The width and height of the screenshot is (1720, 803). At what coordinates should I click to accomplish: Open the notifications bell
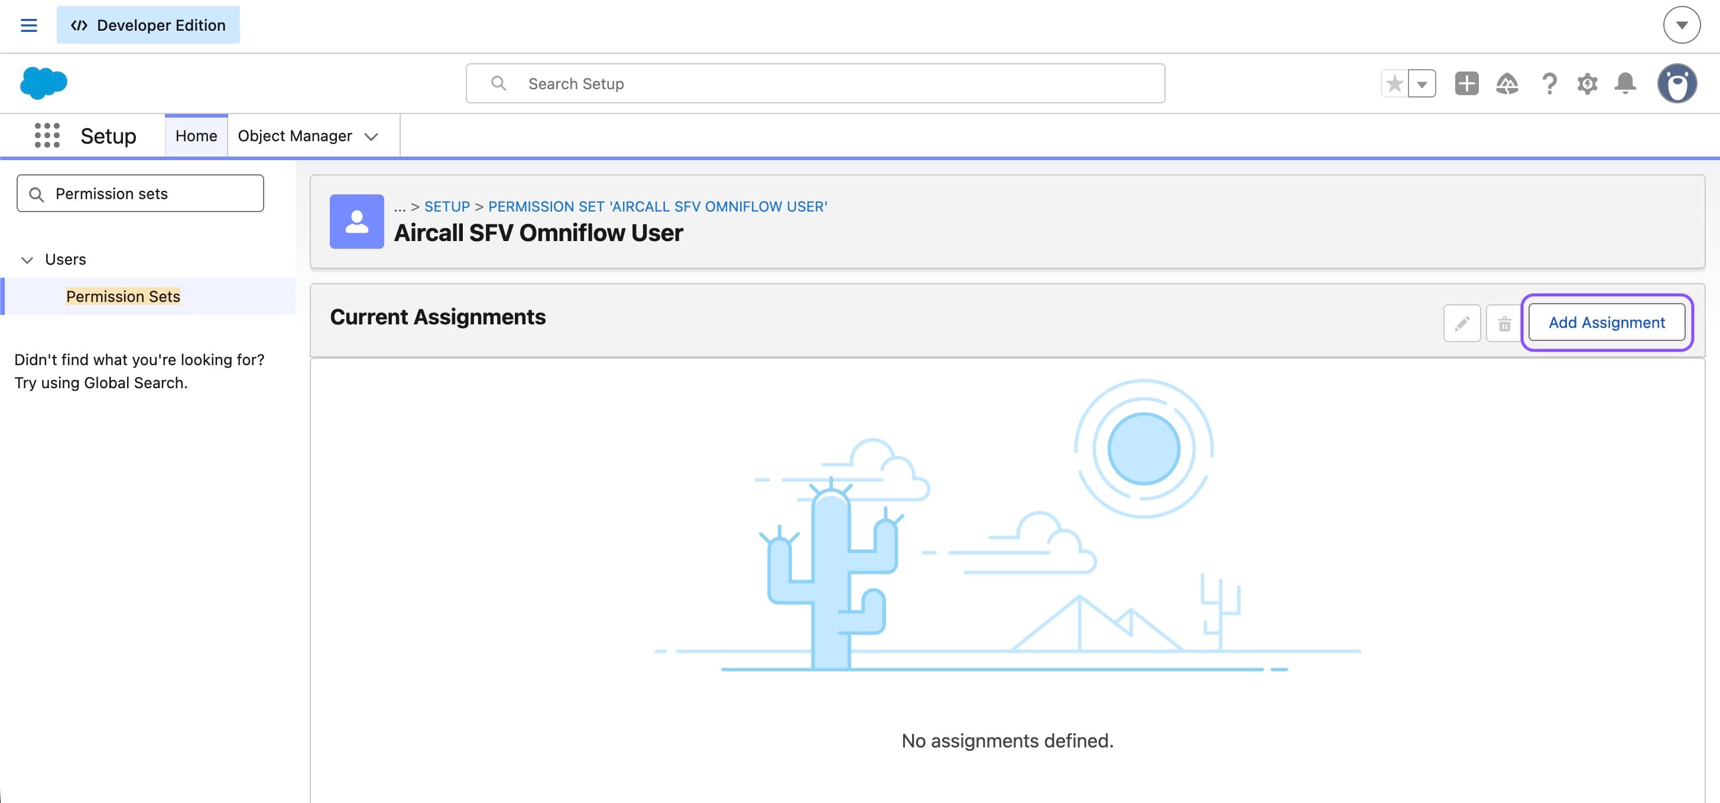(x=1625, y=83)
